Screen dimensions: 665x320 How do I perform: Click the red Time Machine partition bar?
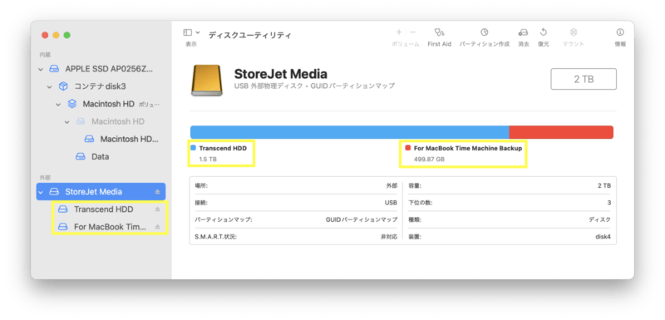point(561,132)
